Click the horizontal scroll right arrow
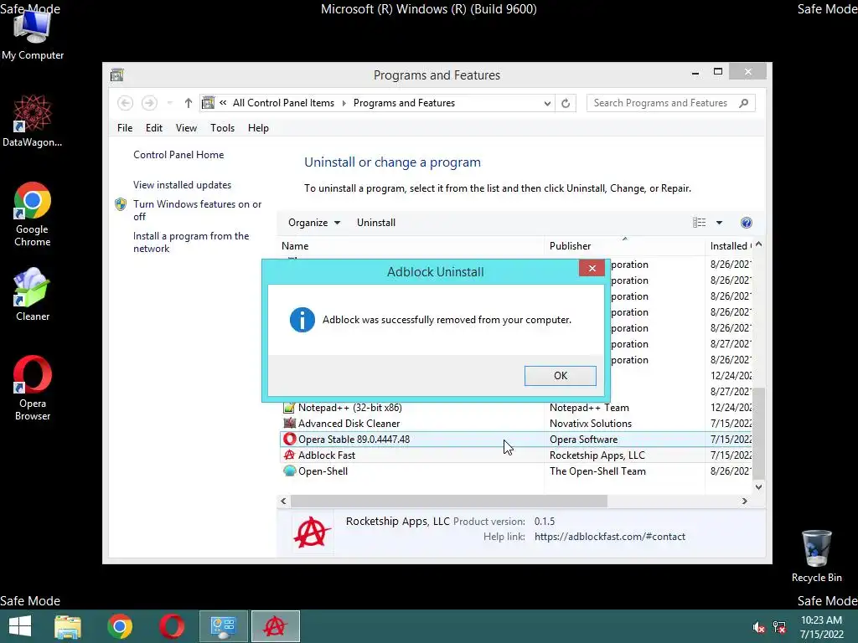The width and height of the screenshot is (858, 643). click(x=744, y=501)
